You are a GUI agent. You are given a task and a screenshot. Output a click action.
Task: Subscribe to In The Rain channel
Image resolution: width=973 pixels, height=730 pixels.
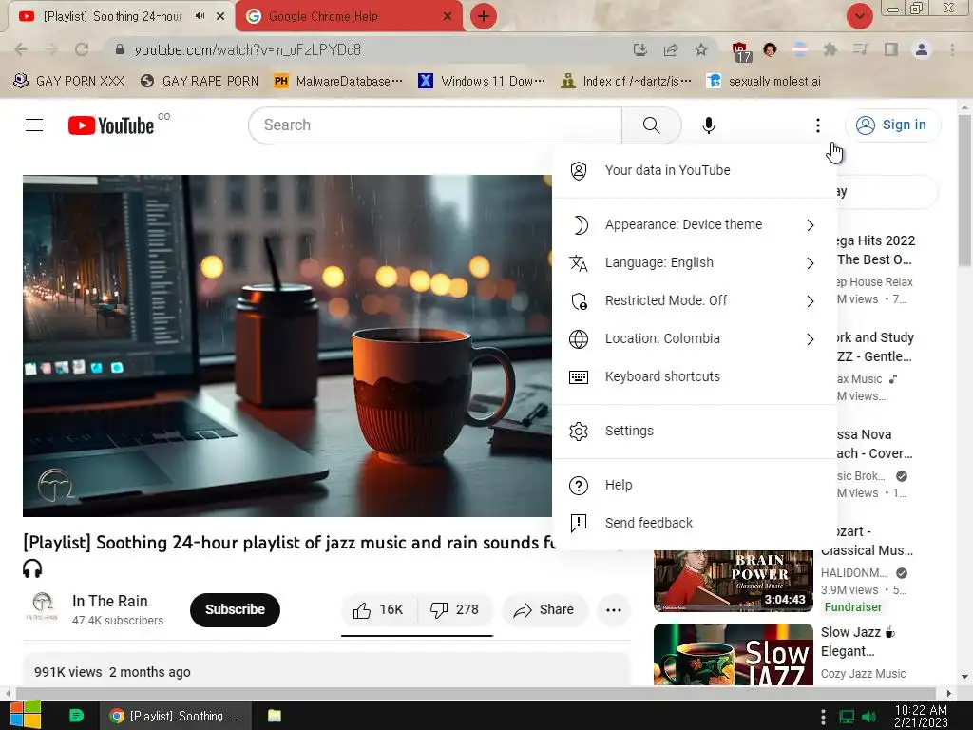click(236, 609)
